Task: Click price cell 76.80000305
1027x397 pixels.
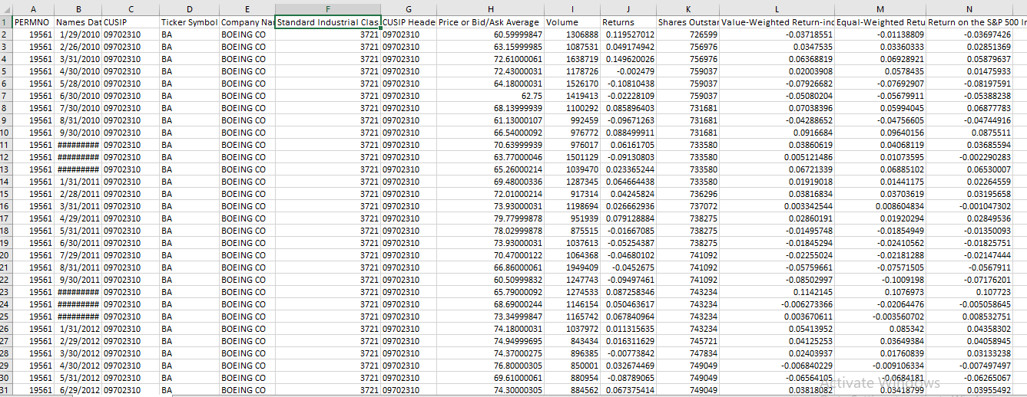Action: tap(490, 366)
